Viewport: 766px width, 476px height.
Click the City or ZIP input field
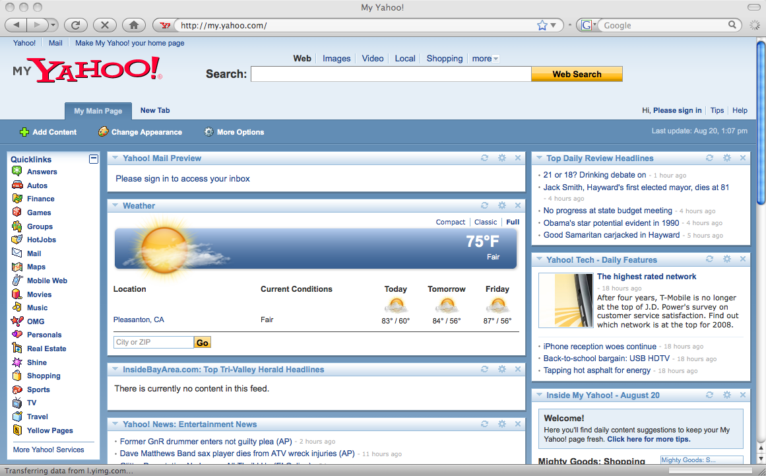coord(153,342)
